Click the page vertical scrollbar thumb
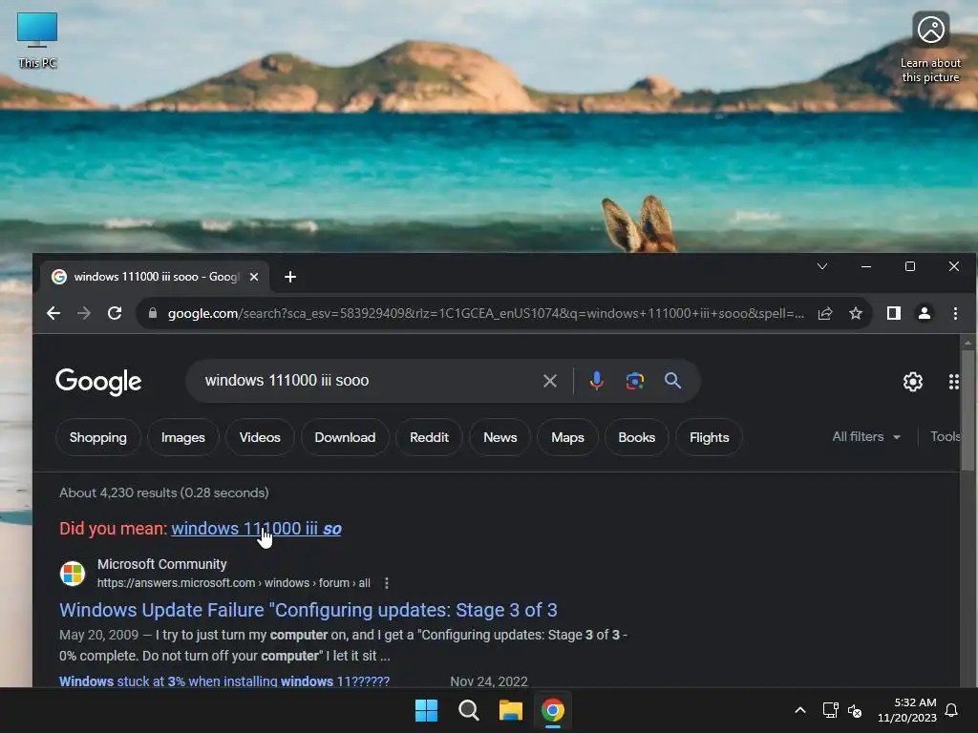Viewport: 978px width, 733px height. click(x=967, y=408)
